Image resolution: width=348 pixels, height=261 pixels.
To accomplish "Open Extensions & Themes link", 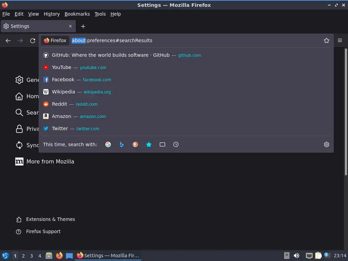I will (46, 219).
